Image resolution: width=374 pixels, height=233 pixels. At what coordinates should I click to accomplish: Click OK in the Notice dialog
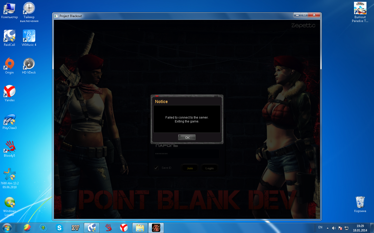[x=187, y=137]
